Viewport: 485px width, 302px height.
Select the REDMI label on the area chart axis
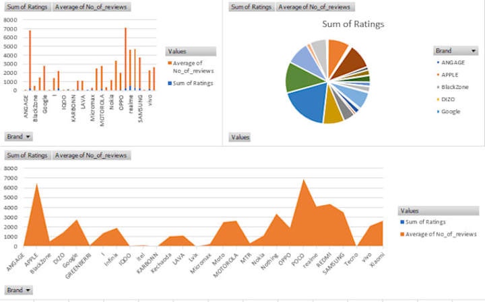pyautogui.click(x=324, y=260)
